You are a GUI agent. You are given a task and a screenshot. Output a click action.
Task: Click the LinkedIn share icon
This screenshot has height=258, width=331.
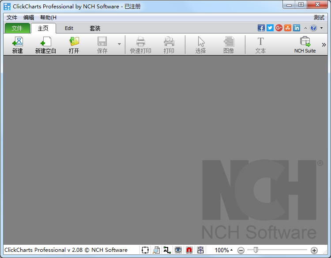297,28
